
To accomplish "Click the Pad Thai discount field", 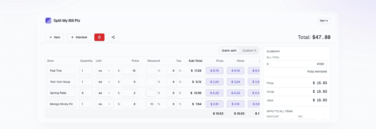I will (151, 71).
